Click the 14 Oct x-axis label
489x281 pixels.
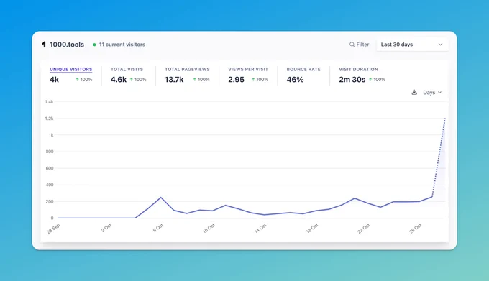260,229
